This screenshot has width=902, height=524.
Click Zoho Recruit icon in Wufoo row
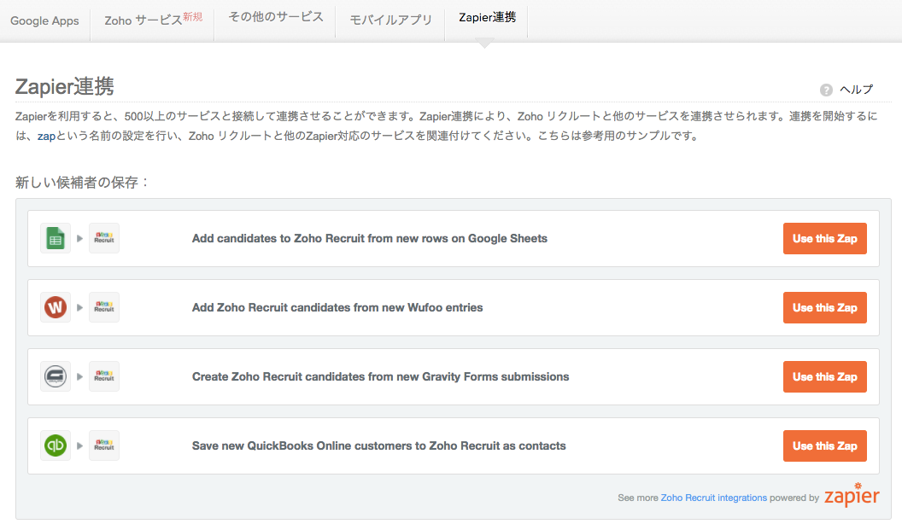[x=104, y=307]
